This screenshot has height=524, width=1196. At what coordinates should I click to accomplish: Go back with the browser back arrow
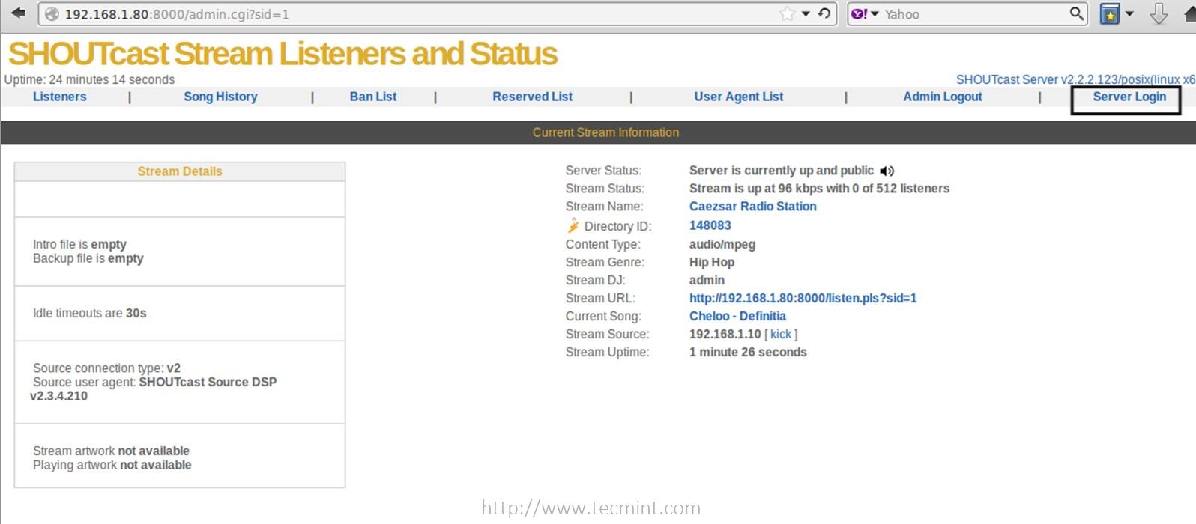pyautogui.click(x=19, y=13)
